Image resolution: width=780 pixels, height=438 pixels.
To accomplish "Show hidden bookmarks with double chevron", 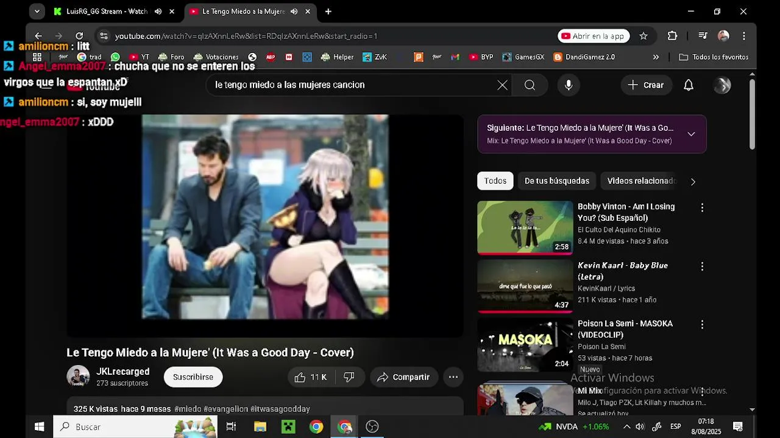I will [656, 57].
